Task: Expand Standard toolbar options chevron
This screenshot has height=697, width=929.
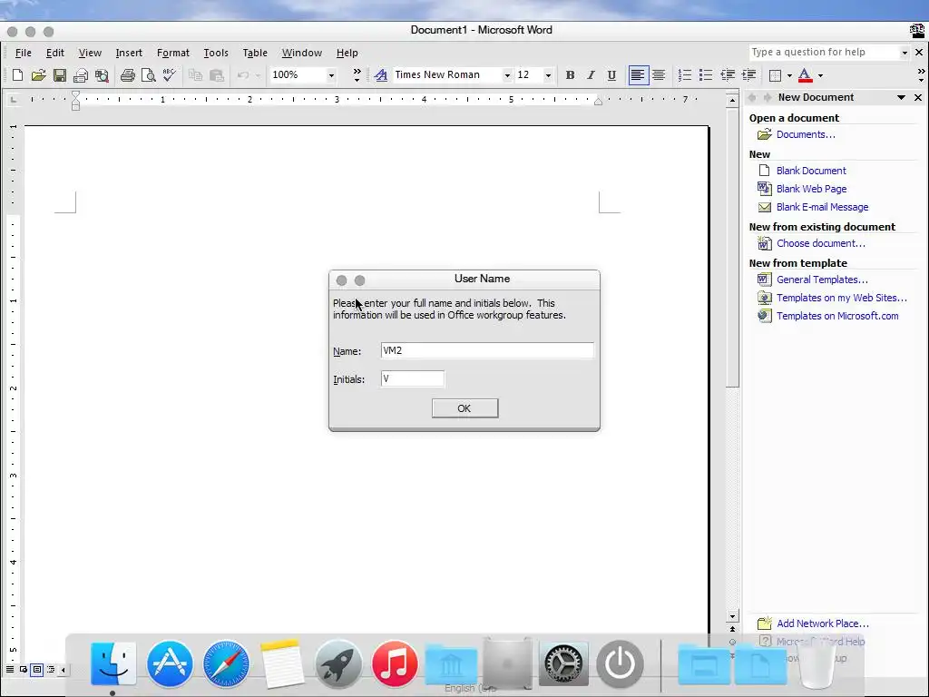Action: click(357, 75)
